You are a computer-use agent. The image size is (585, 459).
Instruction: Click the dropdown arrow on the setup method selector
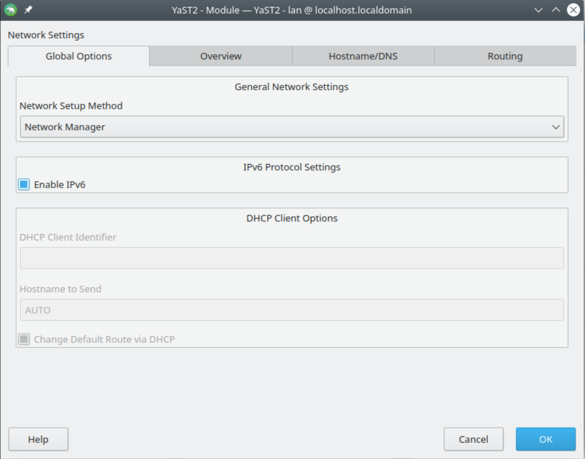[557, 127]
